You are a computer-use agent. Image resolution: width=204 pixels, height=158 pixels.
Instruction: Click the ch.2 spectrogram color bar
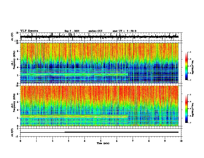pos(186,109)
